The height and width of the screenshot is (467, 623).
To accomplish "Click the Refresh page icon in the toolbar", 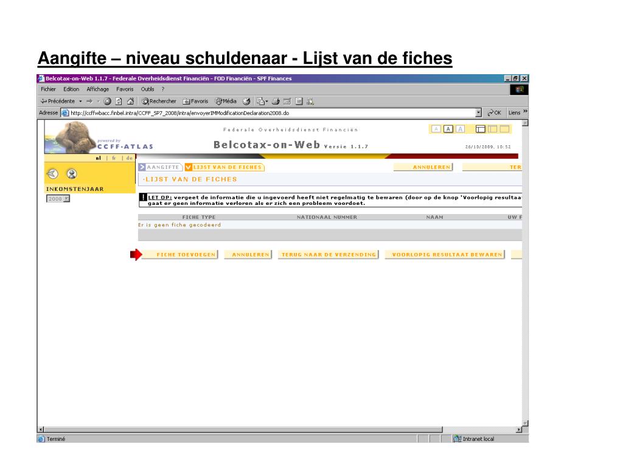I will (x=119, y=102).
